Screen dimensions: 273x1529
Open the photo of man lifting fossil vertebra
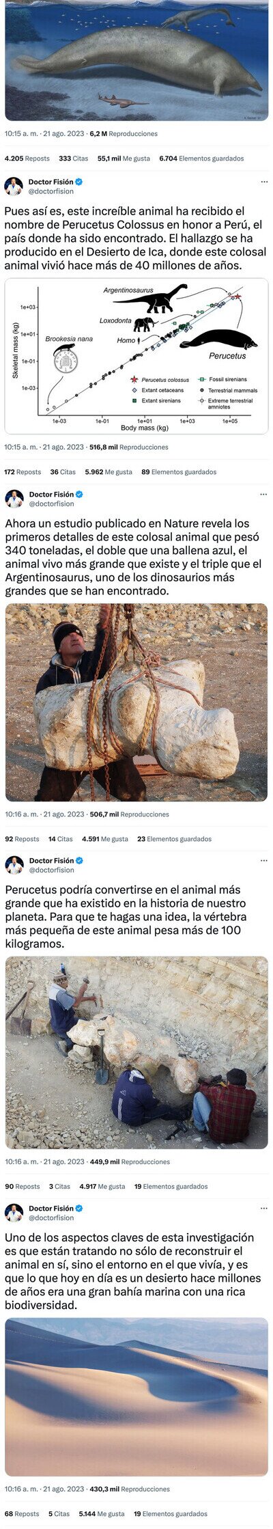pos(136,702)
